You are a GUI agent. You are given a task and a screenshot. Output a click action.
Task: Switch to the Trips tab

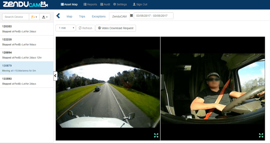pyautogui.click(x=82, y=16)
